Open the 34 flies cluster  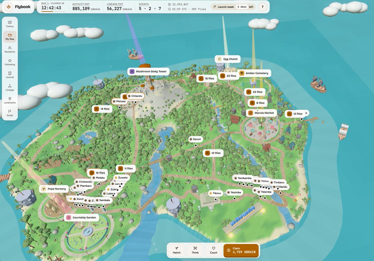[x=255, y=92]
